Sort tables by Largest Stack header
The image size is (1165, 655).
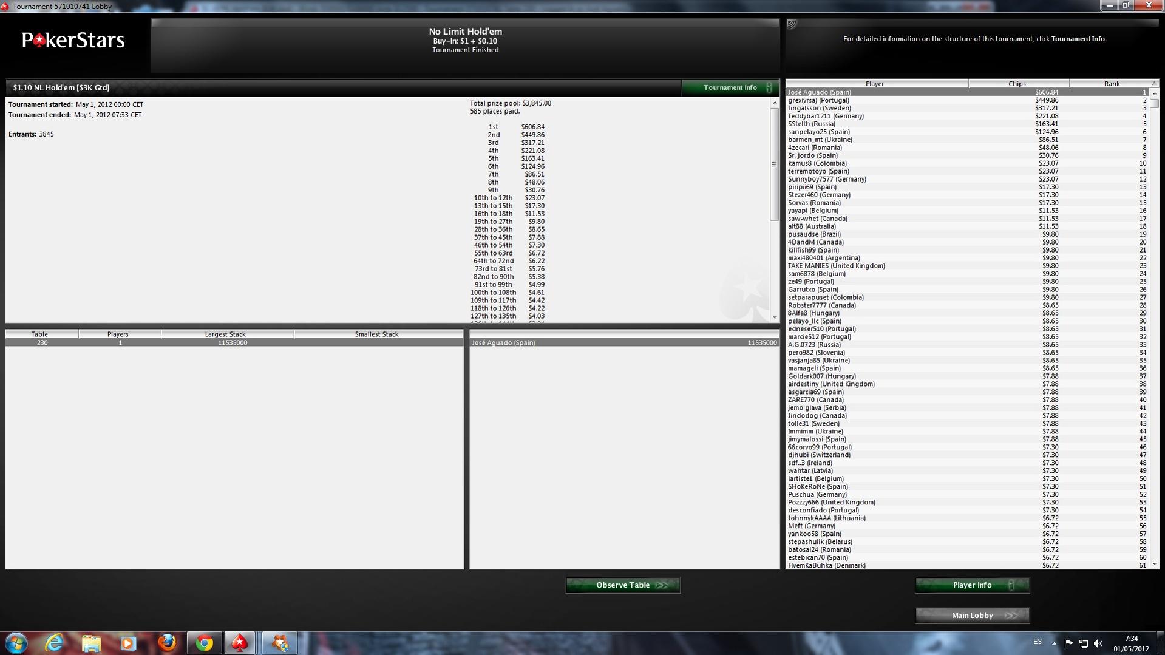click(x=226, y=334)
